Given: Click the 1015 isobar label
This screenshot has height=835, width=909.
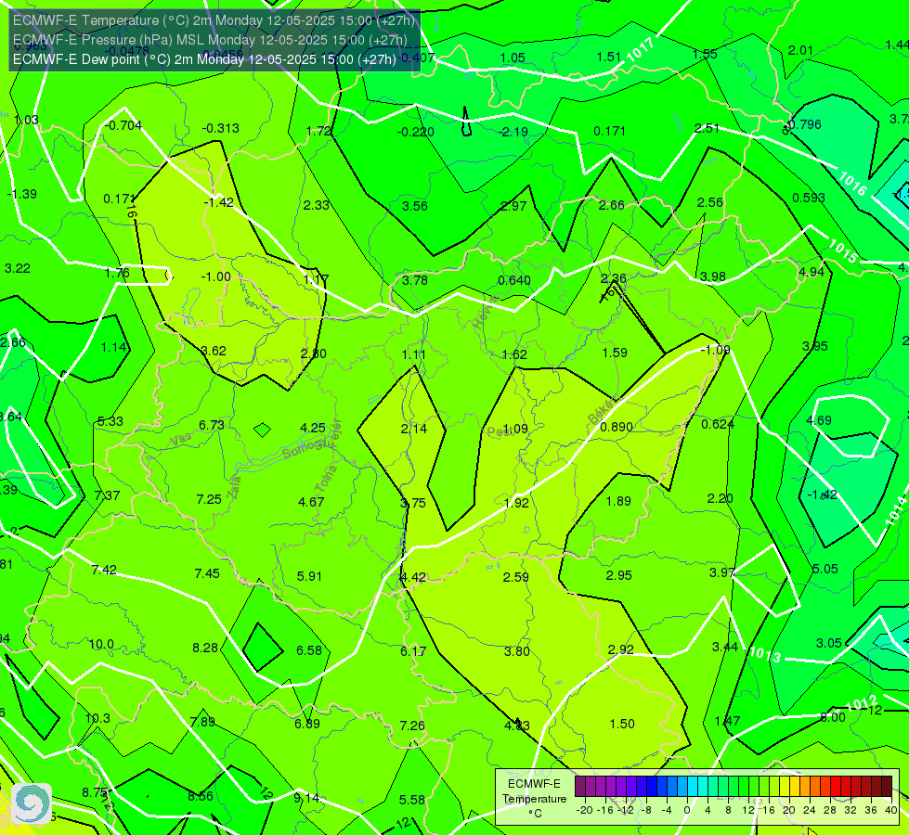Looking at the screenshot, I should (x=842, y=250).
